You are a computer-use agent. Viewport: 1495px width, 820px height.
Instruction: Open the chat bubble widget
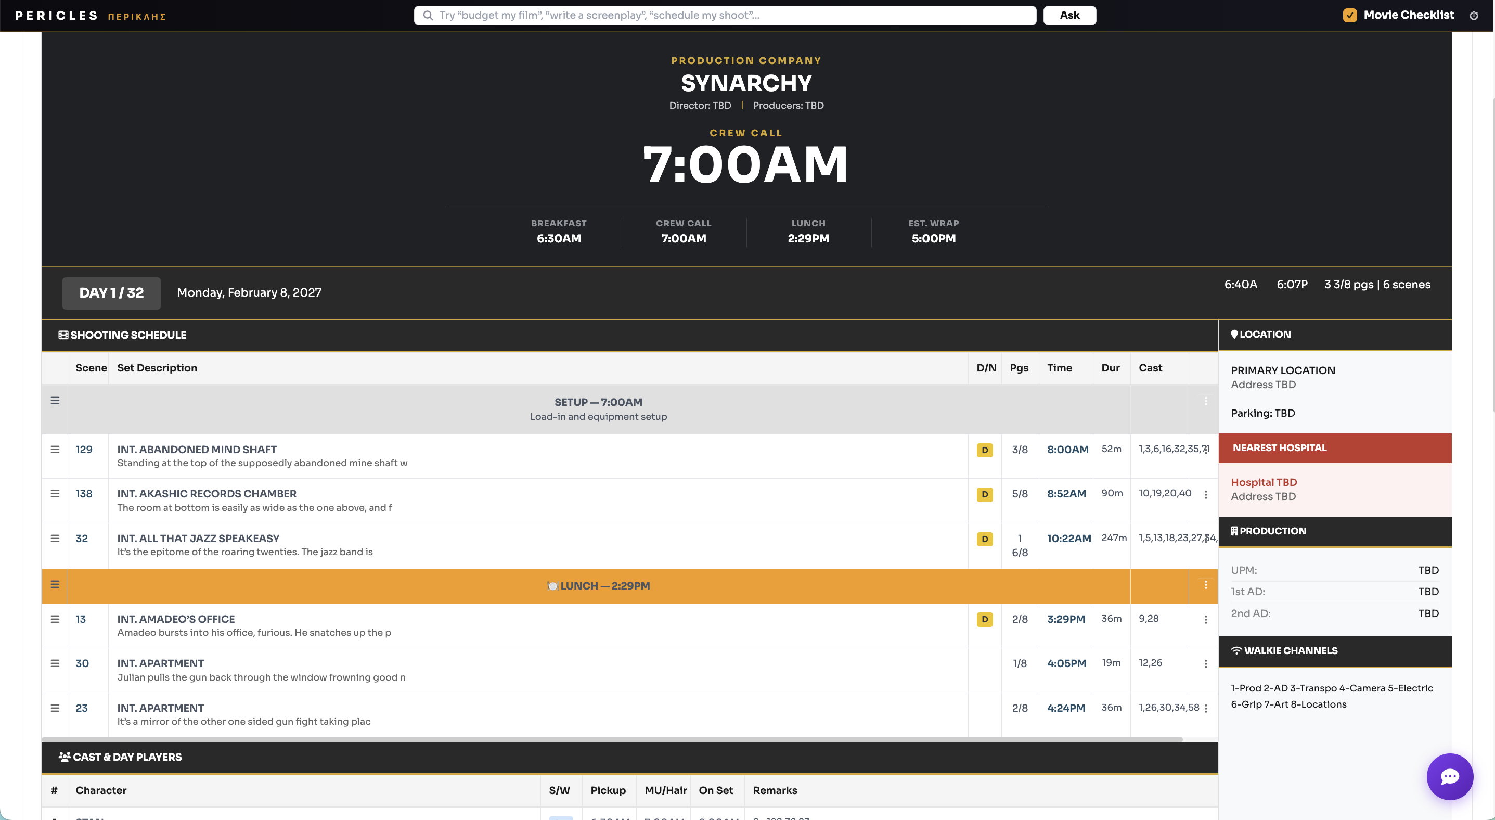[x=1449, y=776]
